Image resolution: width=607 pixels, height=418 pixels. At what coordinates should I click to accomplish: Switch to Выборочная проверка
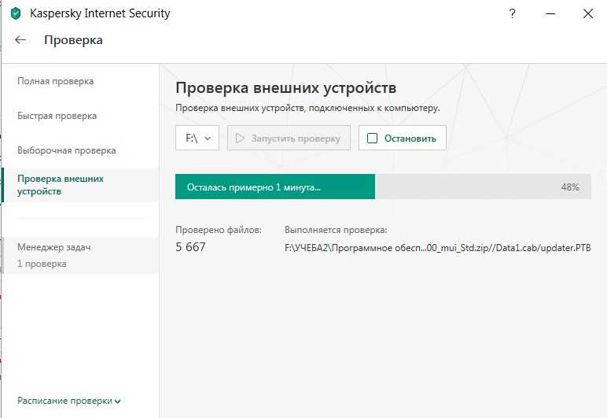(67, 150)
